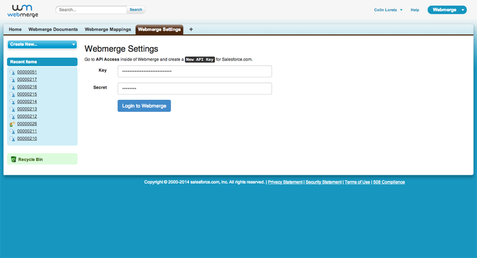This screenshot has width=477, height=258.
Task: Switch to Webmerge Documents tab
Action: click(x=53, y=29)
